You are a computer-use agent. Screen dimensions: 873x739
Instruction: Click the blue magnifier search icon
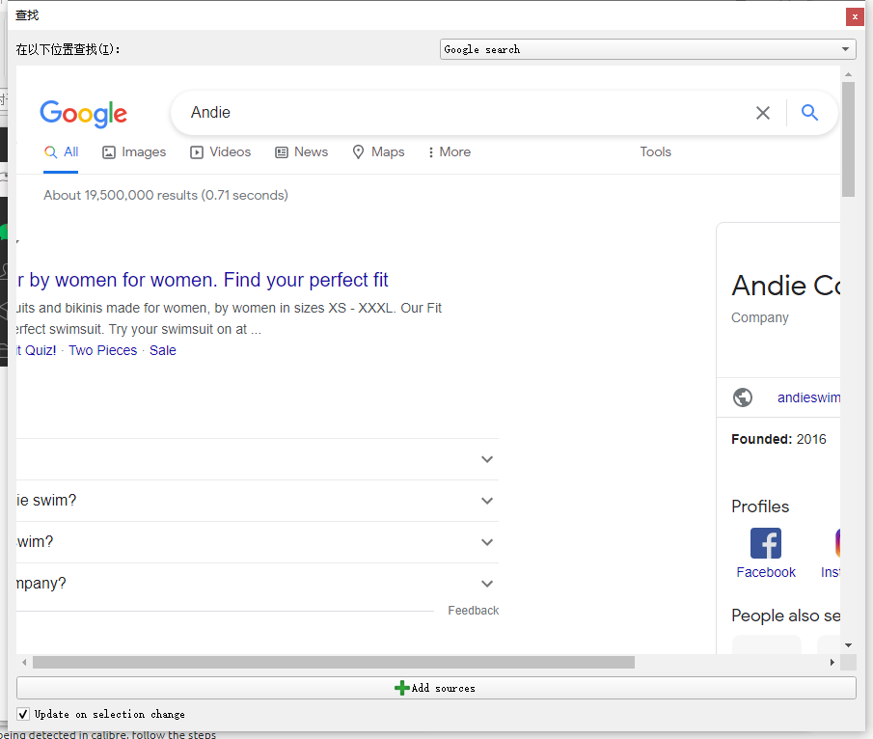pos(809,113)
